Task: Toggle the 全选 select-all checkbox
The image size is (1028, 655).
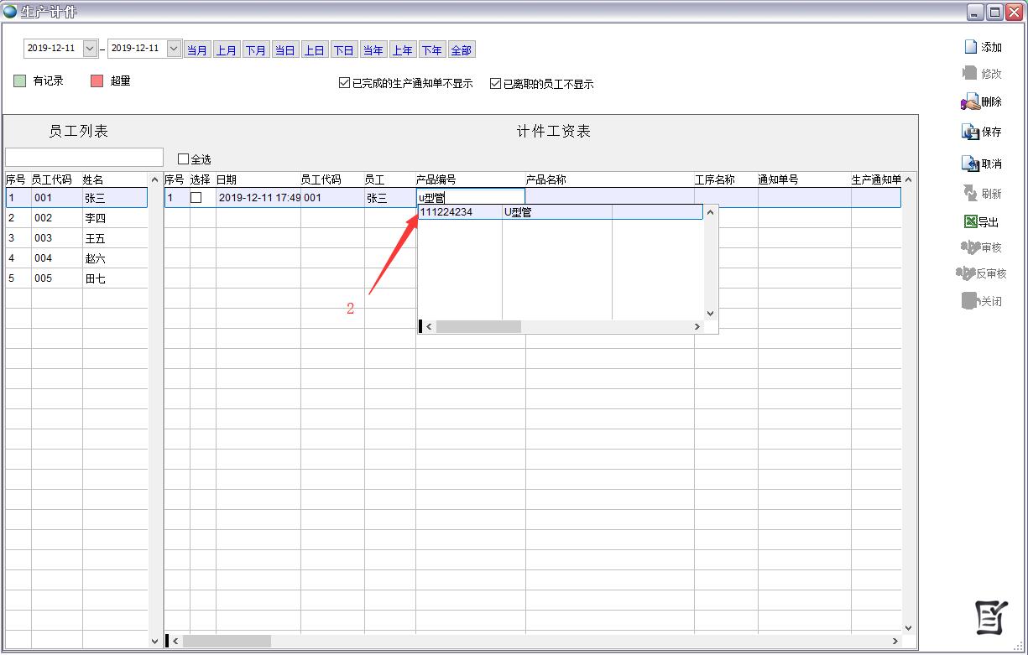Action: 183,159
